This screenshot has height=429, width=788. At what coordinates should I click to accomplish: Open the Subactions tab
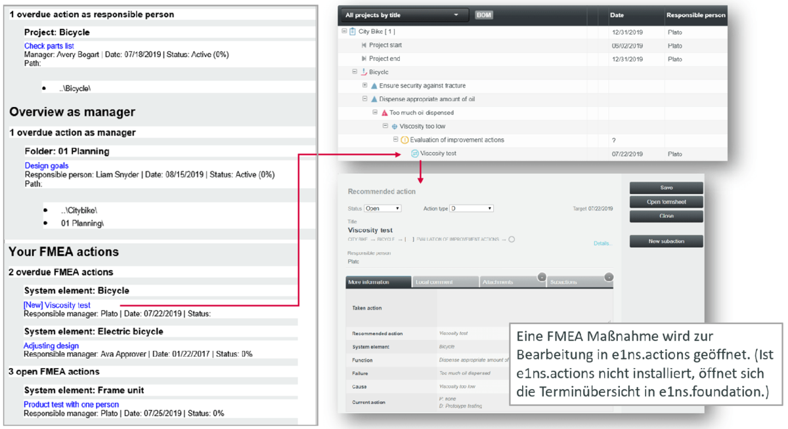click(x=580, y=282)
